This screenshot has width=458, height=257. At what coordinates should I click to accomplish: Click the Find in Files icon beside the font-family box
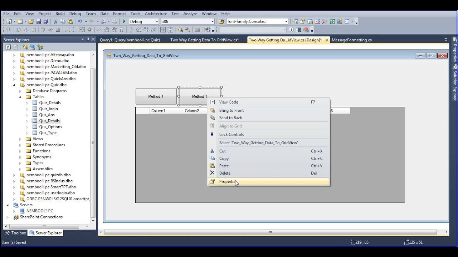[221, 21]
